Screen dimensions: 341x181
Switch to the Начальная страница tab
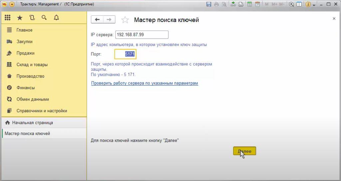32,123
